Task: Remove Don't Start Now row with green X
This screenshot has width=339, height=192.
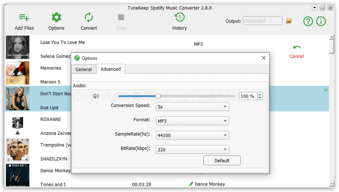Action: coord(326,90)
